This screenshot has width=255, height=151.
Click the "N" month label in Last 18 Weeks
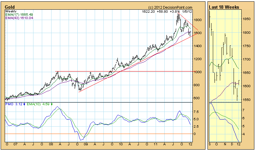click(225, 144)
